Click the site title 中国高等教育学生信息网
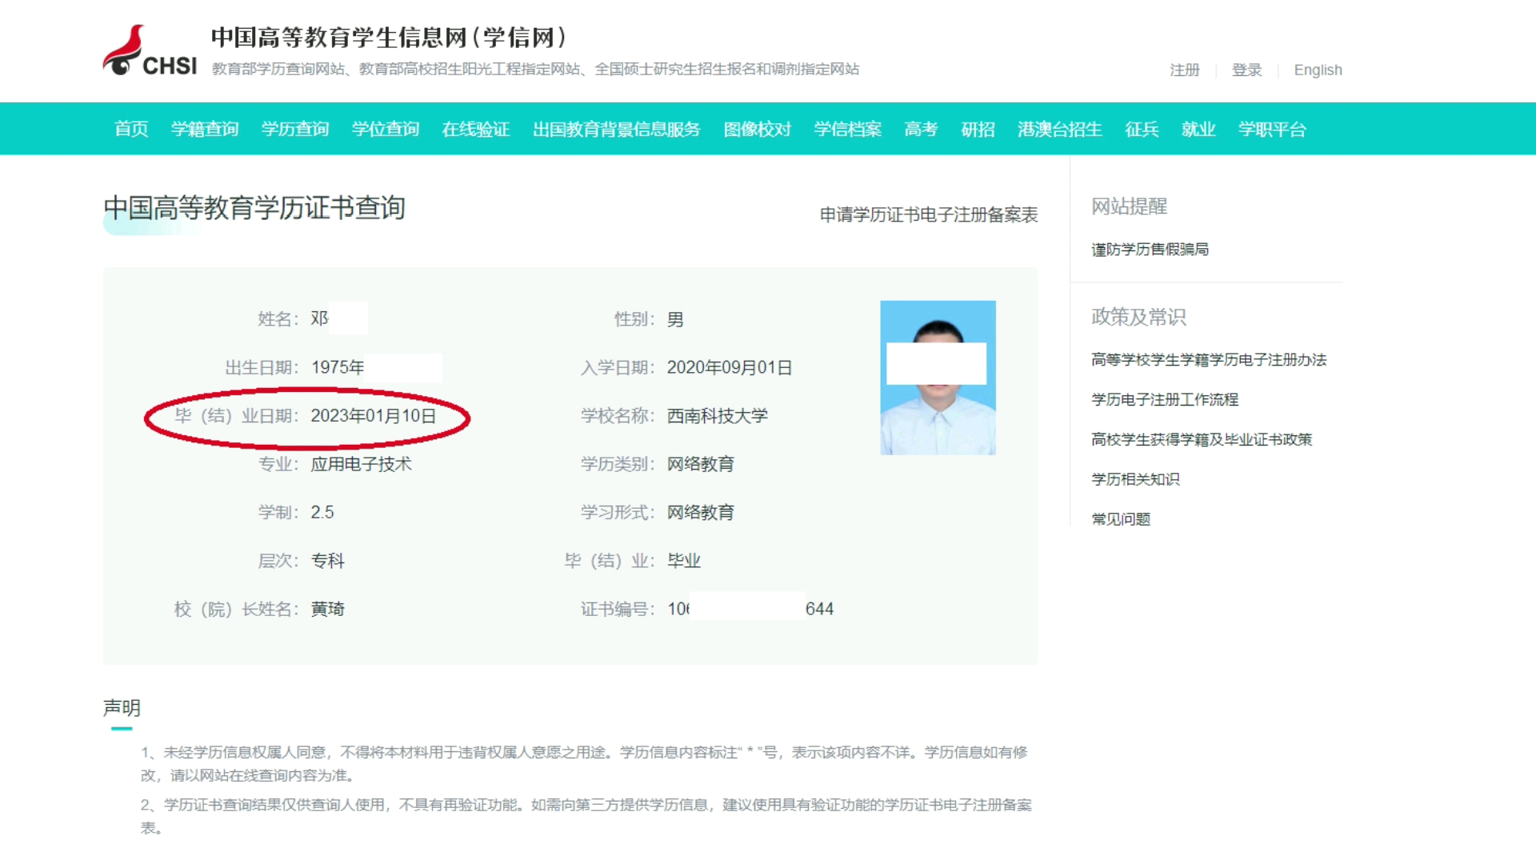1536x864 pixels. pyautogui.click(x=389, y=38)
